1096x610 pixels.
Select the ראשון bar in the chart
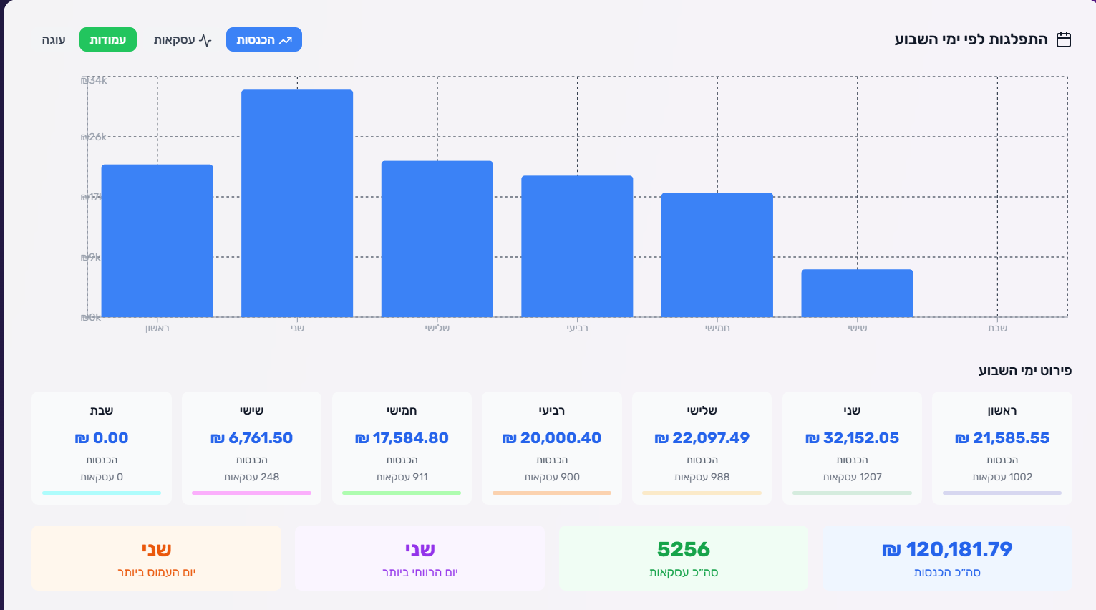pos(157,241)
